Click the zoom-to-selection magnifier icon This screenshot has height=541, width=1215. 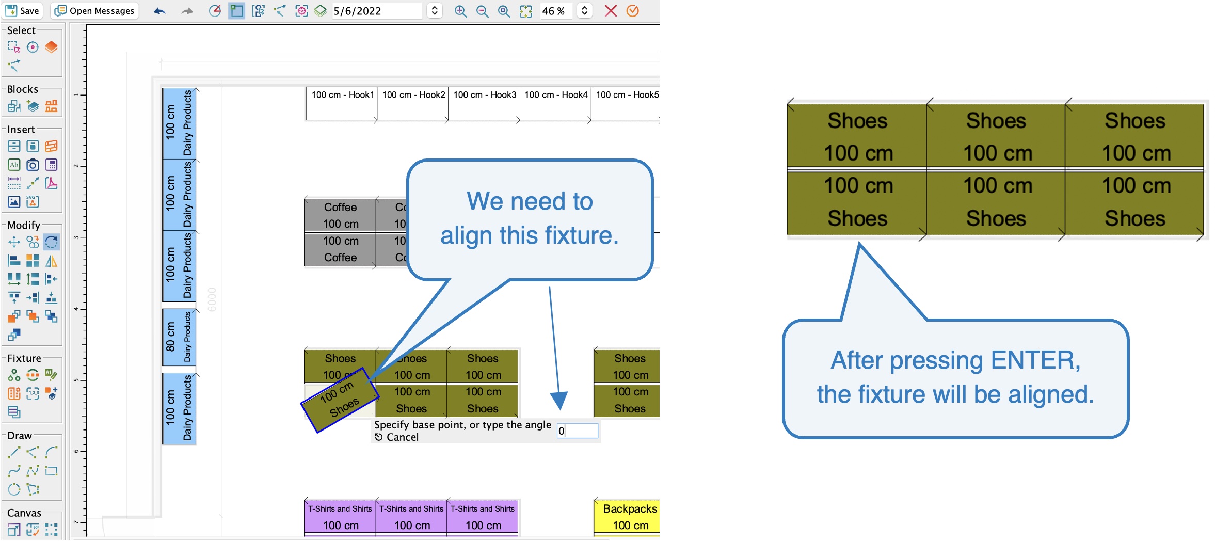tap(504, 11)
